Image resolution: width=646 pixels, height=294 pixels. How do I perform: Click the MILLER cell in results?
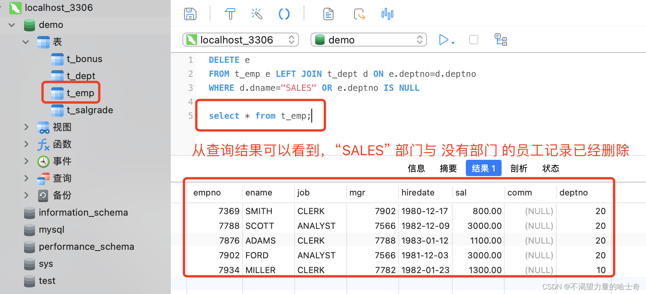(260, 270)
